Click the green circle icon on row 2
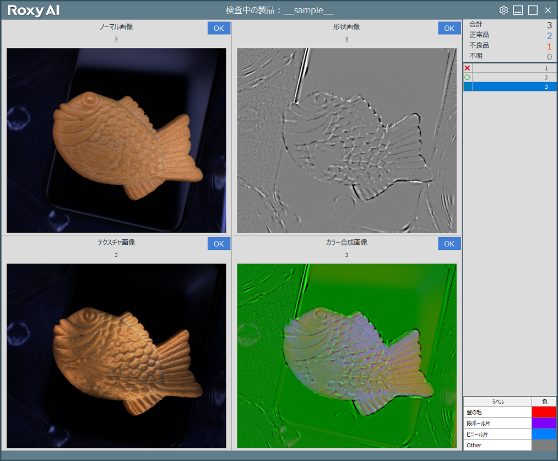 pyautogui.click(x=468, y=77)
